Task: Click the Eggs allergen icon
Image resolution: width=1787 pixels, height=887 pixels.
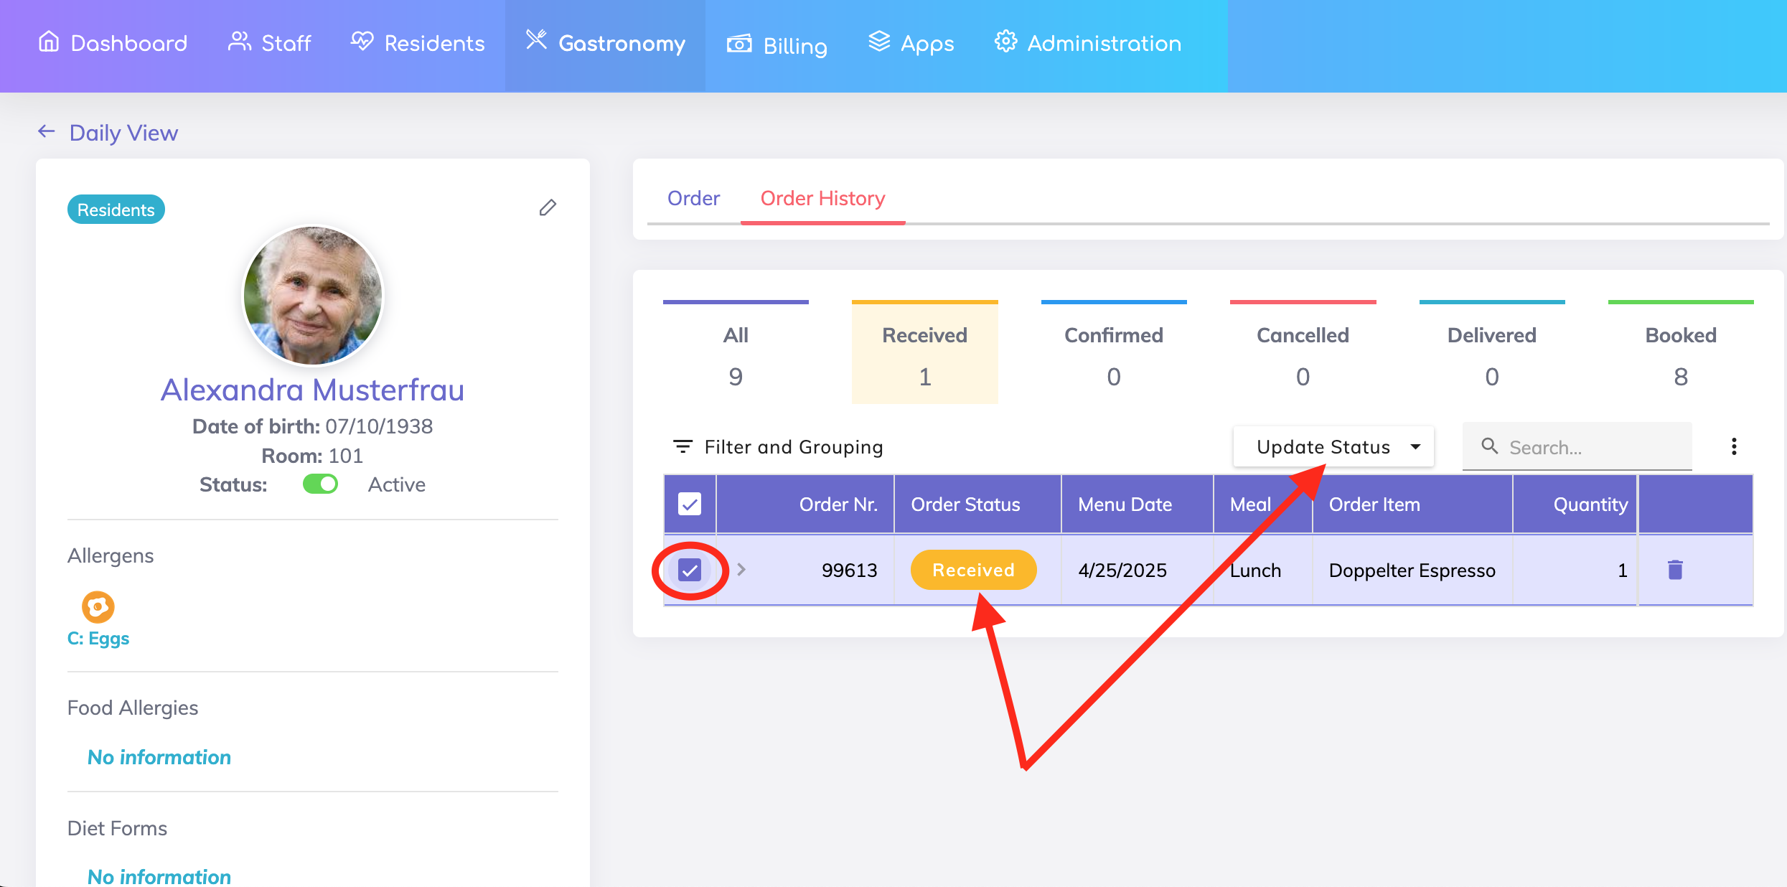Action: click(x=98, y=607)
